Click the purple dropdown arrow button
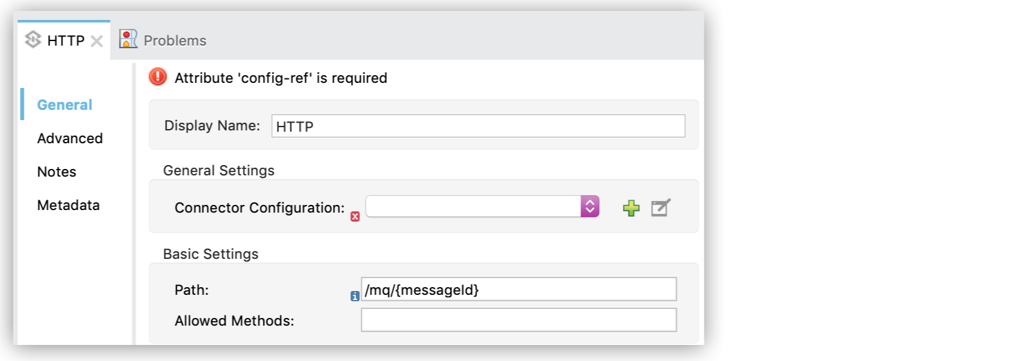The width and height of the screenshot is (1031, 361). tap(589, 206)
